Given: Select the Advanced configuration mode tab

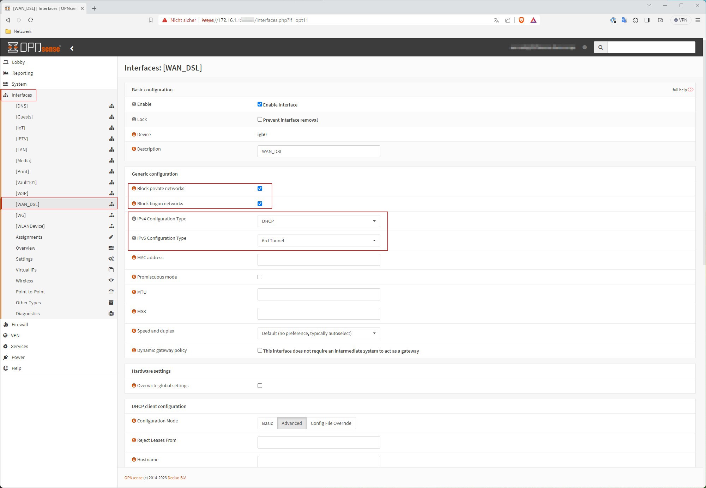Looking at the screenshot, I should pyautogui.click(x=291, y=423).
